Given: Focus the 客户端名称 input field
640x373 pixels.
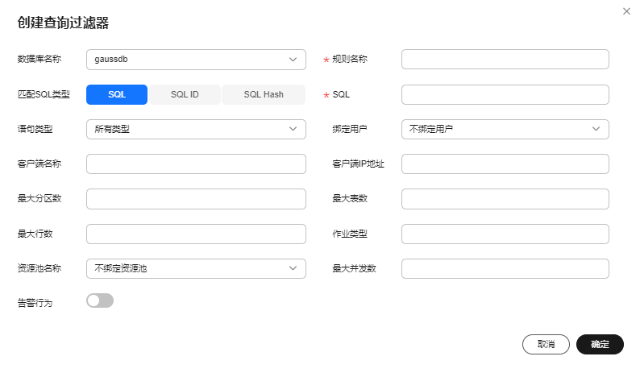Looking at the screenshot, I should 196,164.
